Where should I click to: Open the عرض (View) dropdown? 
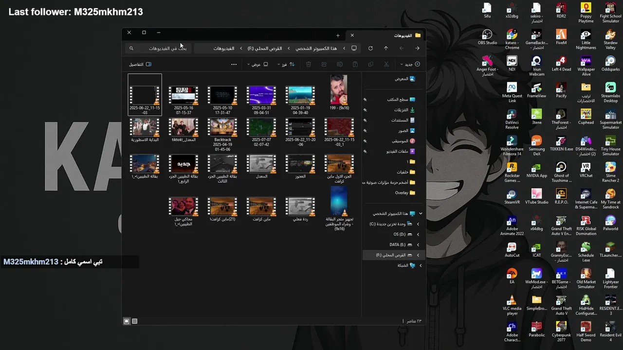coord(257,64)
